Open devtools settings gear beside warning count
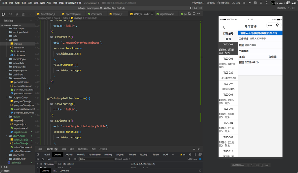The image size is (298, 173). (190, 154)
